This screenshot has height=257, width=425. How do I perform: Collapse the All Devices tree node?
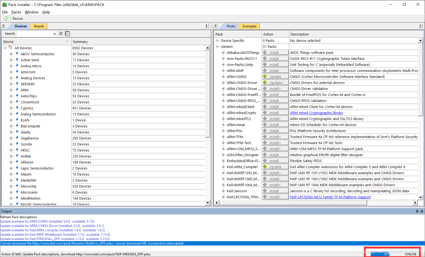5,48
